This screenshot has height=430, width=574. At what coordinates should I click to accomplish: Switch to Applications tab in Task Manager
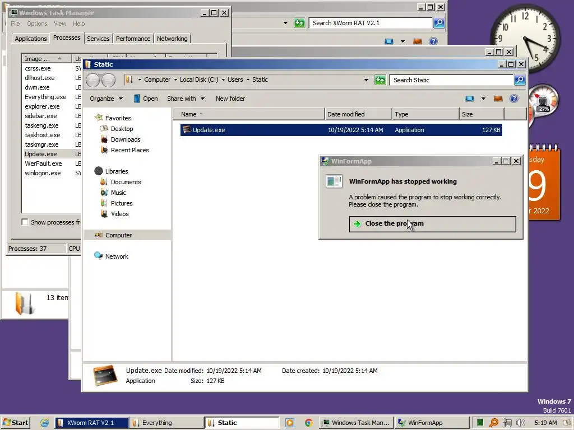pos(31,39)
